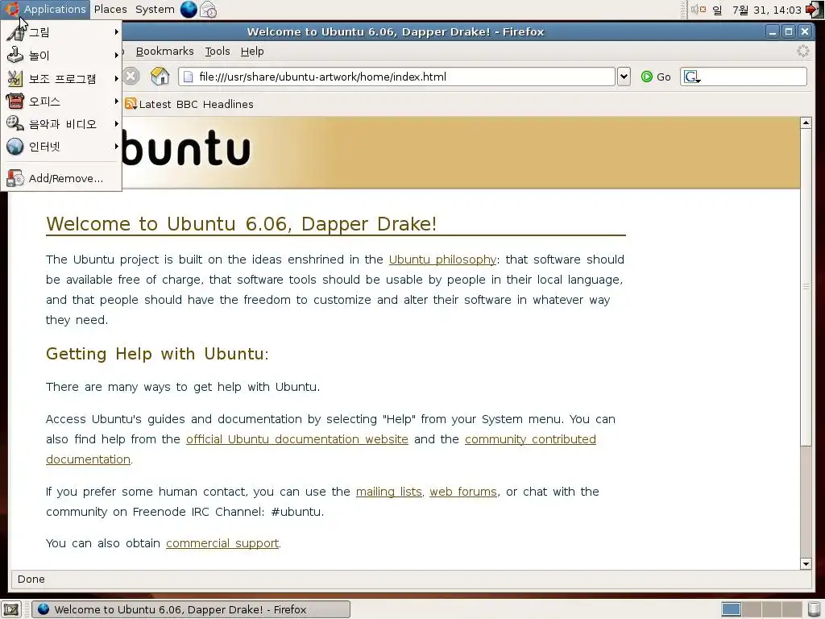Click the Stop loading toolbar button
This screenshot has height=619, width=825.
tap(131, 77)
